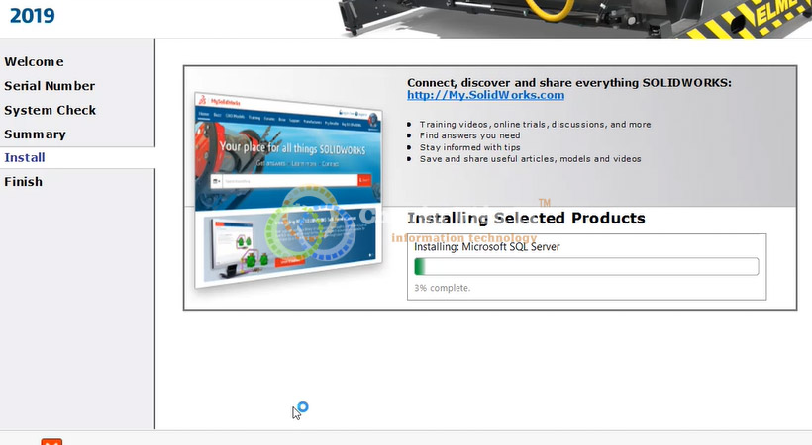Click the '3% complete.' status text
Viewport: 812px width, 445px height.
[443, 288]
